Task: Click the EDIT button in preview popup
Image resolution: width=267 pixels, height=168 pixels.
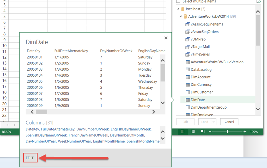Action: pos(30,158)
